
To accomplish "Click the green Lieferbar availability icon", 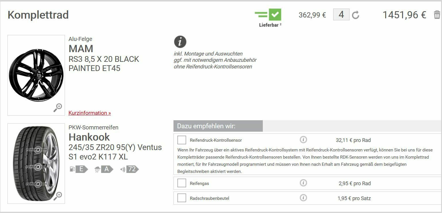I will [x=268, y=15].
